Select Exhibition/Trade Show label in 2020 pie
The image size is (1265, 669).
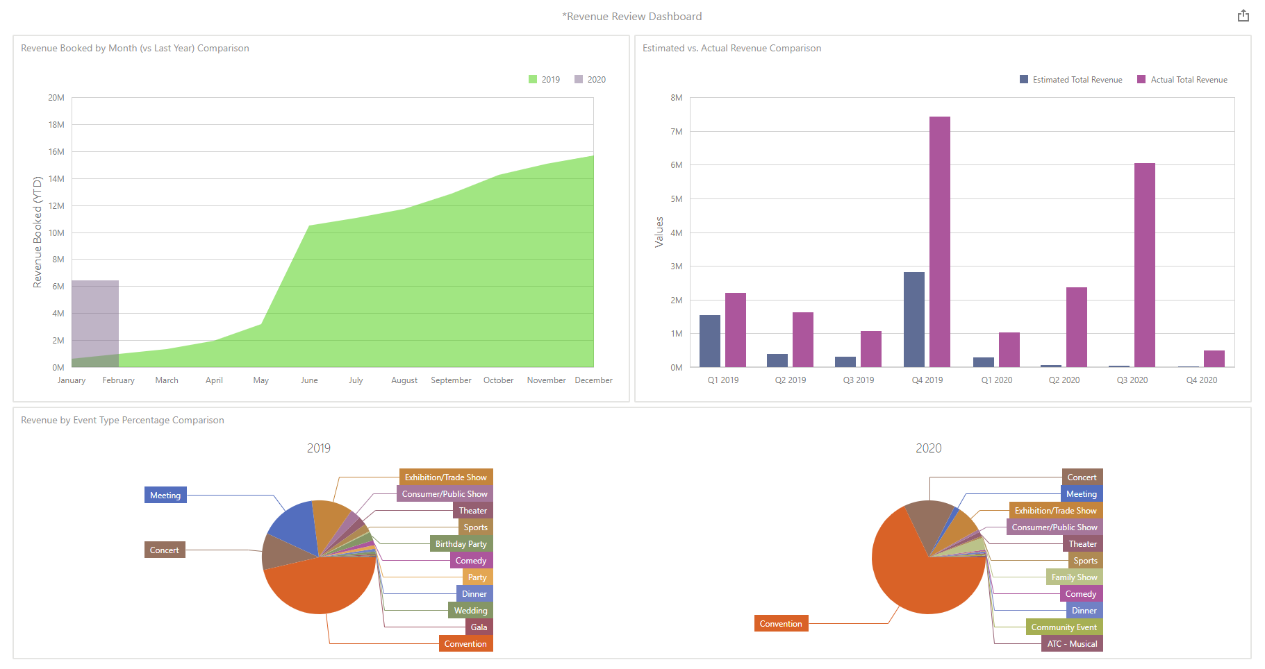pos(1056,510)
